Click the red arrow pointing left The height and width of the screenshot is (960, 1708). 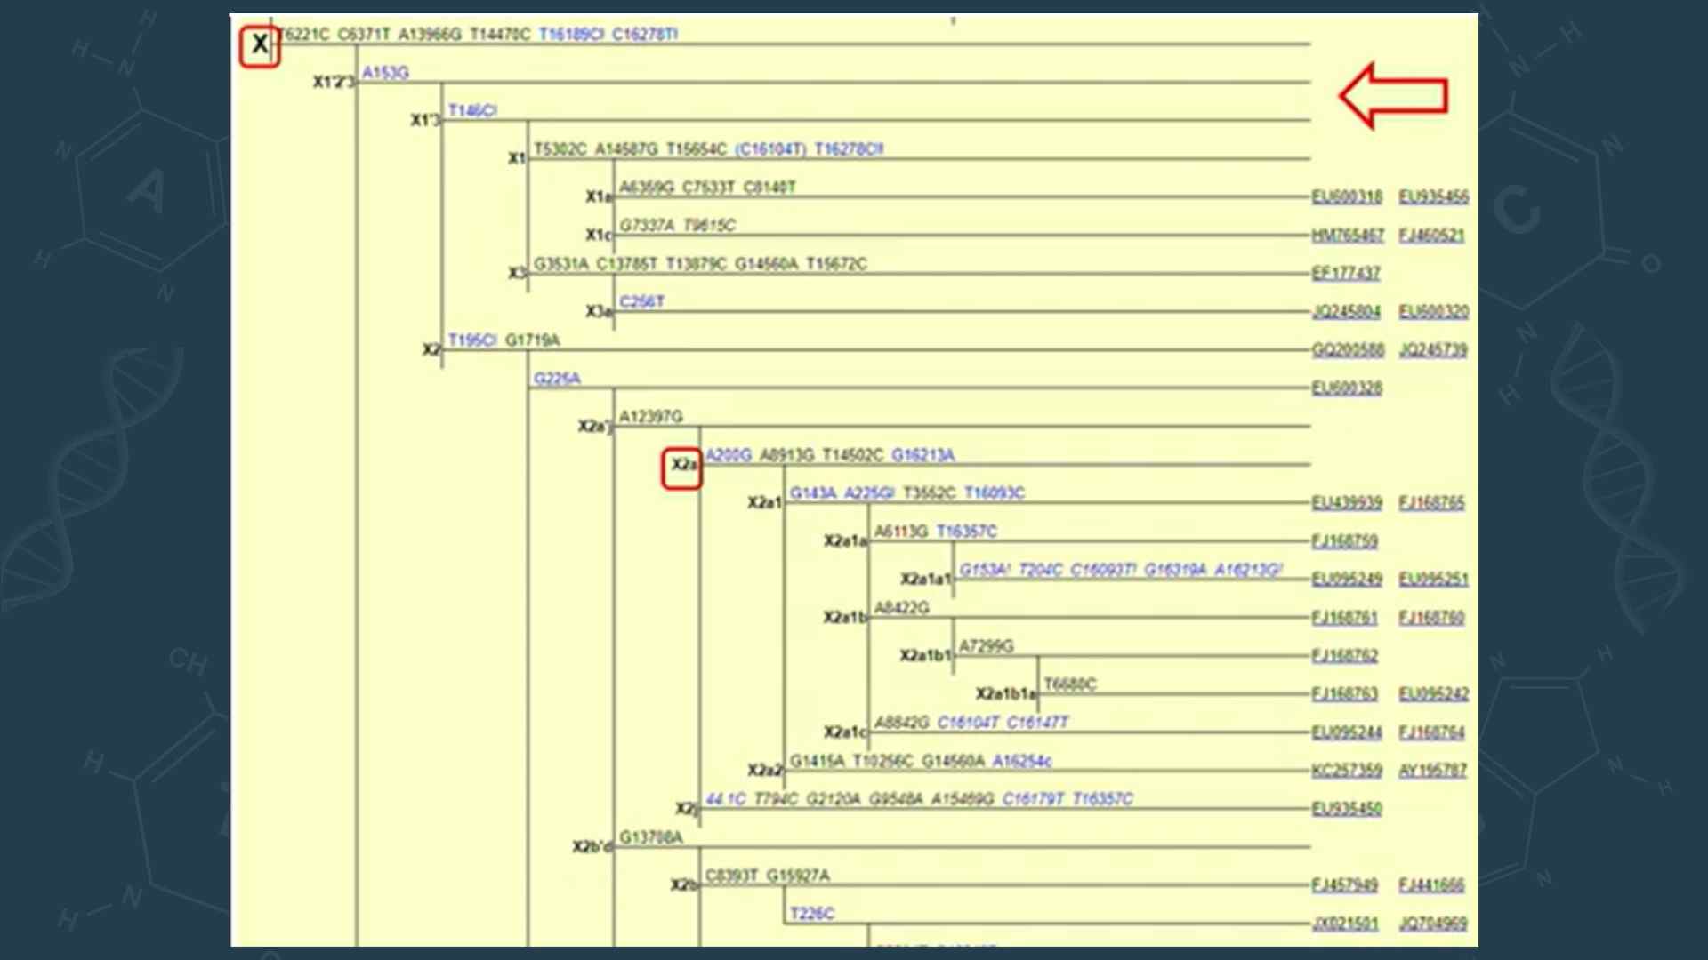1393,96
